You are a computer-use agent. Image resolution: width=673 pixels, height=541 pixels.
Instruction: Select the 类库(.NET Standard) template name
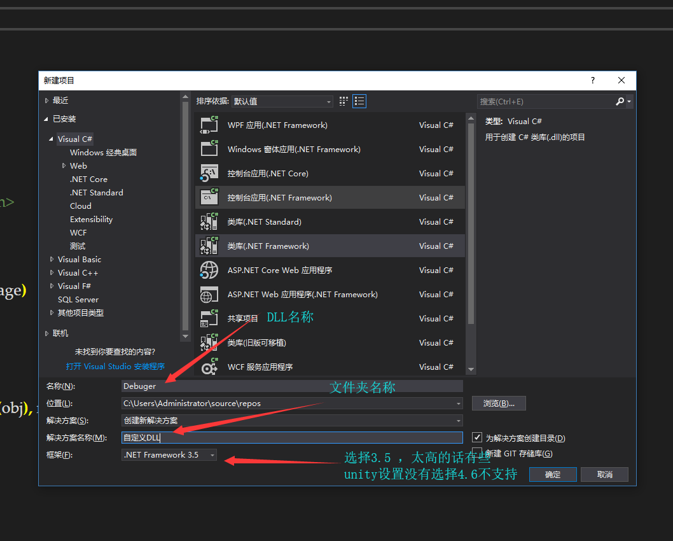pos(265,222)
